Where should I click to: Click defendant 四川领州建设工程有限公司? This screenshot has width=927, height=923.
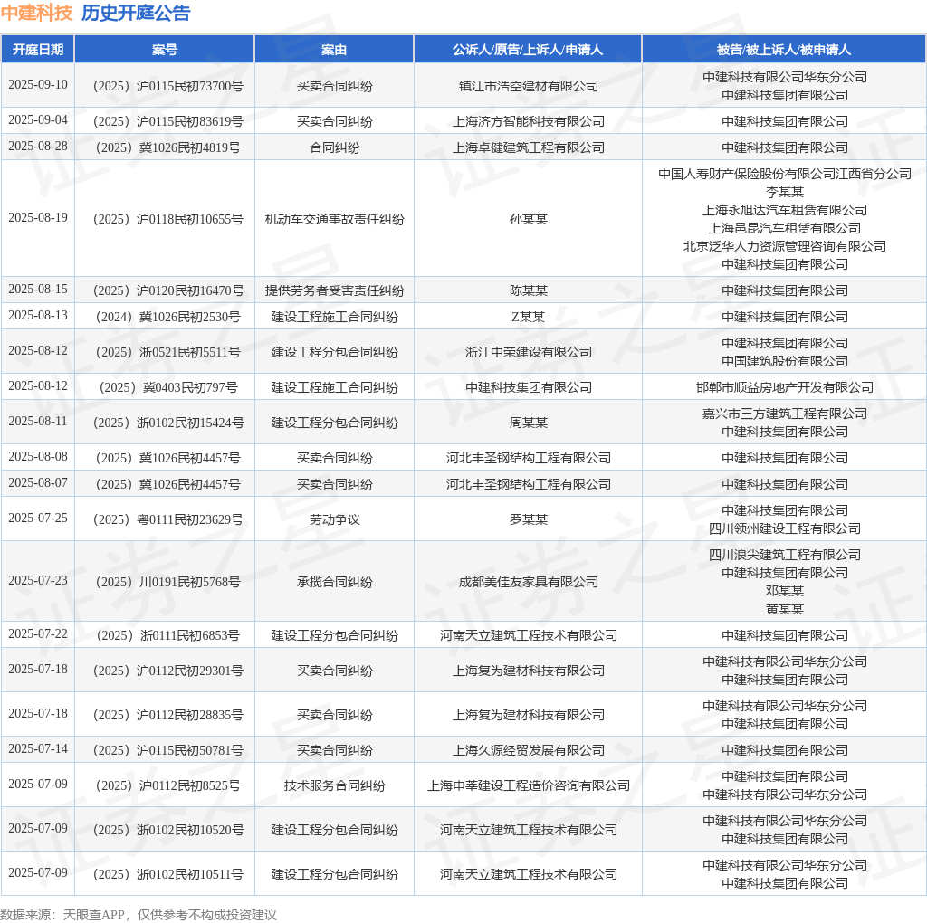point(785,528)
